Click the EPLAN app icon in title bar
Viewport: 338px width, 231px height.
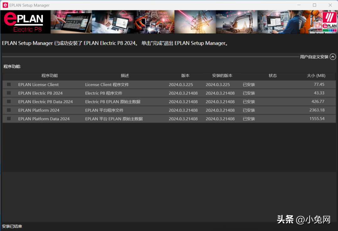pos(5,5)
